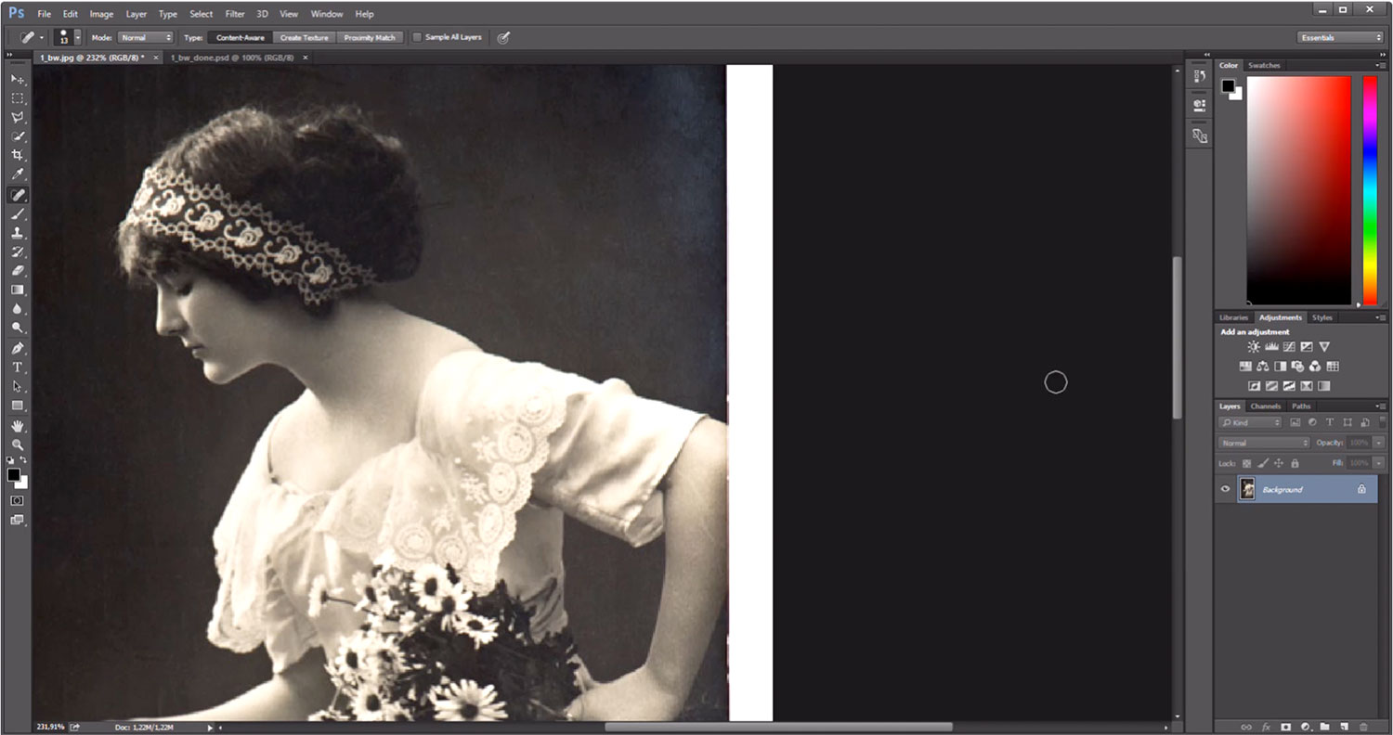This screenshot has width=1393, height=735.
Task: Toggle the Proximity Match type option
Action: [x=369, y=37]
